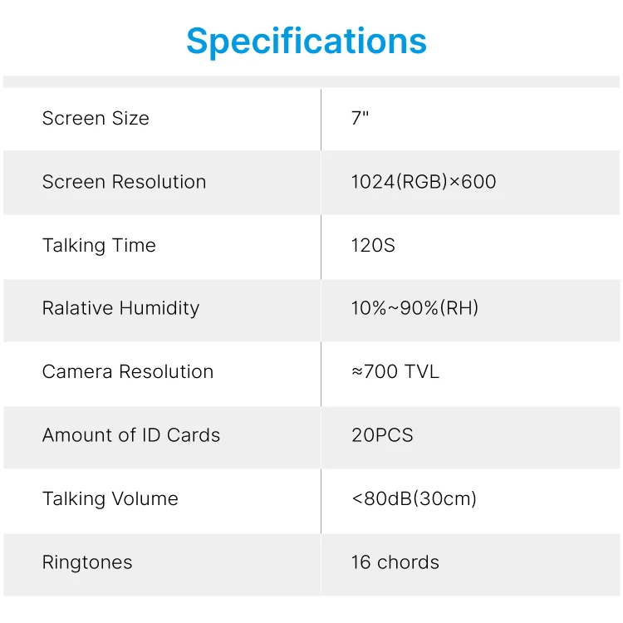This screenshot has width=623, height=623.
Task: Click the ≈700 TVL value
Action: (x=395, y=372)
